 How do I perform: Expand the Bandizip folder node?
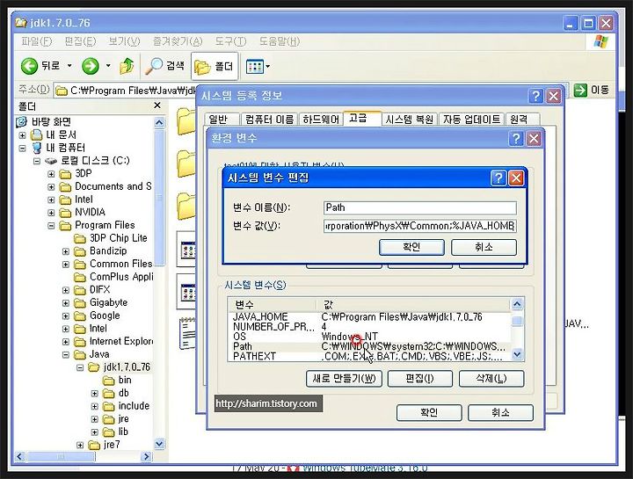click(x=66, y=251)
